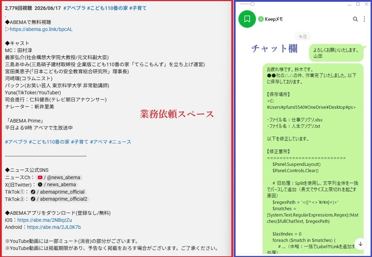372x257 pixels.
Task: Click the X logo icon beside news_abema
Action: (40, 184)
